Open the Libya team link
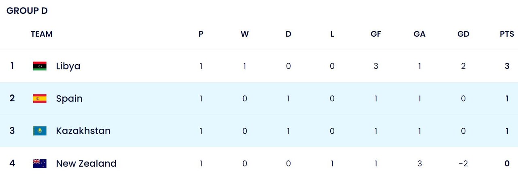Viewport: 518px width, 176px height. coord(68,66)
